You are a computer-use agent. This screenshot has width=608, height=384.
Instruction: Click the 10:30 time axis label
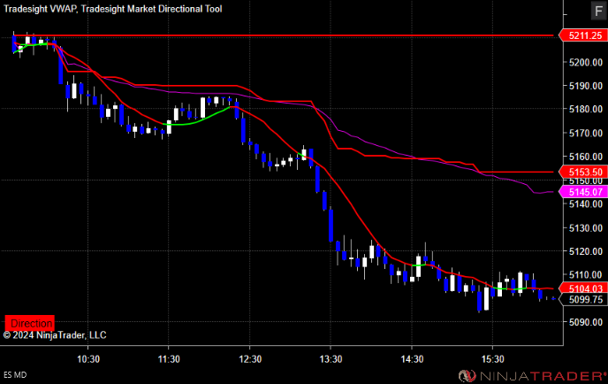point(88,359)
